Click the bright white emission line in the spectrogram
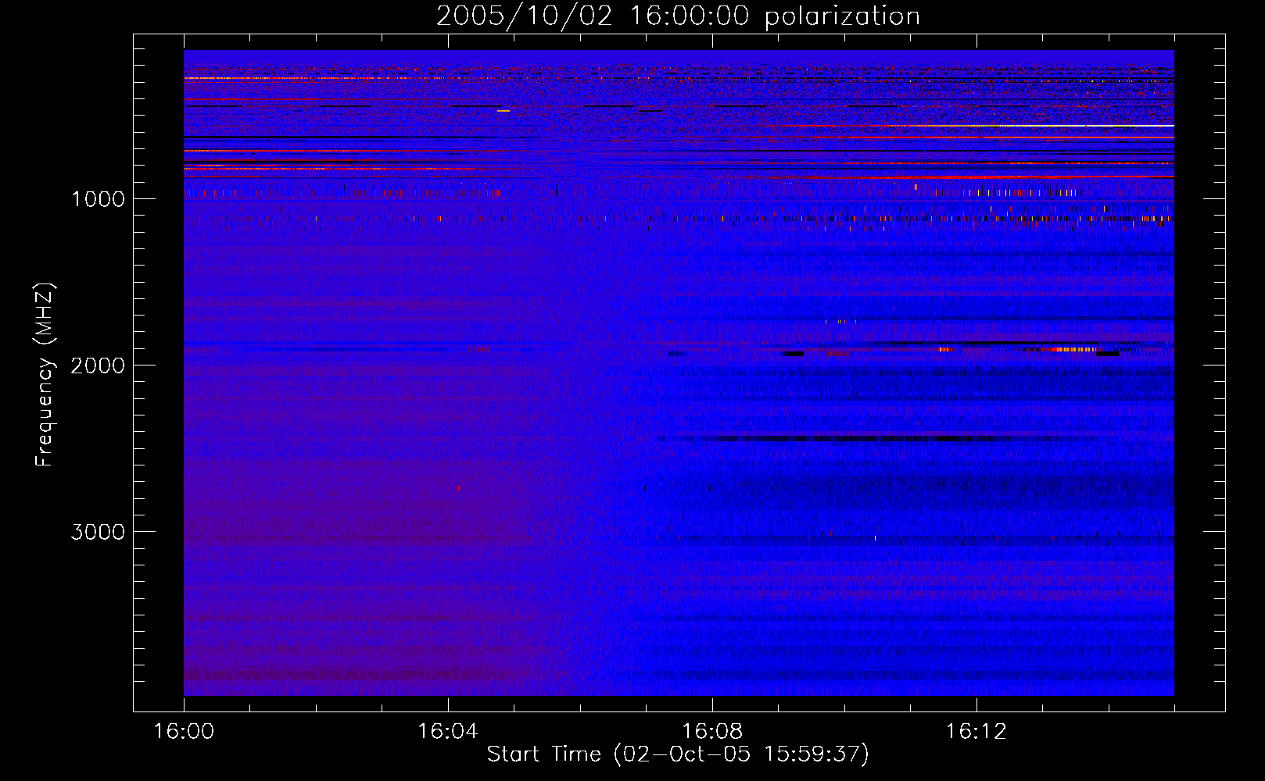Viewport: 1265px width, 781px height. tap(1087, 126)
